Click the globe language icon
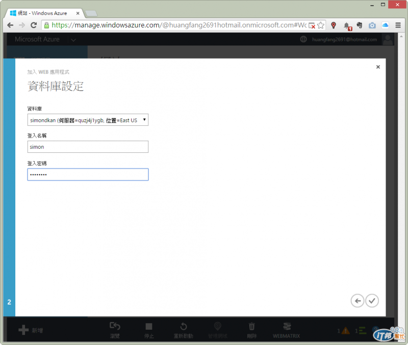This screenshot has height=345, width=408. click(303, 39)
